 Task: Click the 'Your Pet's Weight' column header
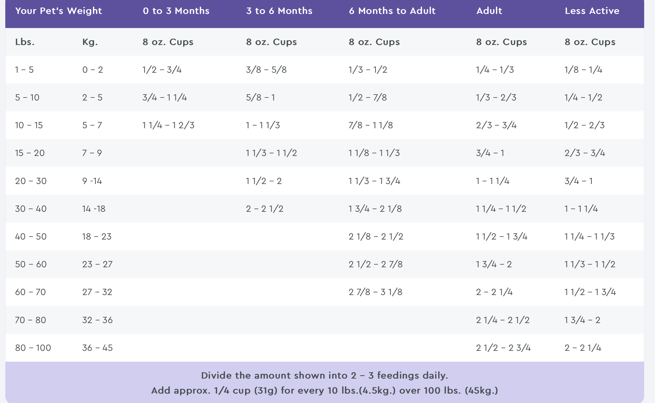(x=59, y=11)
